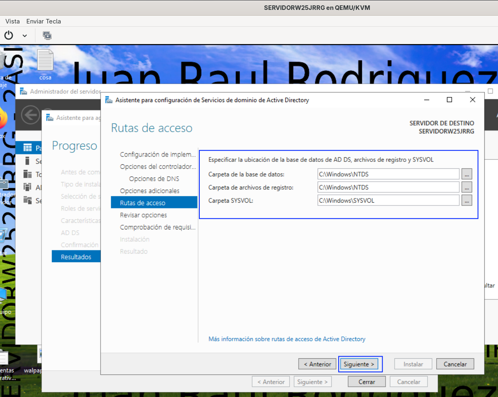The image size is (498, 397).
Task: Click the background wizard title bar icon
Action: 49,118
